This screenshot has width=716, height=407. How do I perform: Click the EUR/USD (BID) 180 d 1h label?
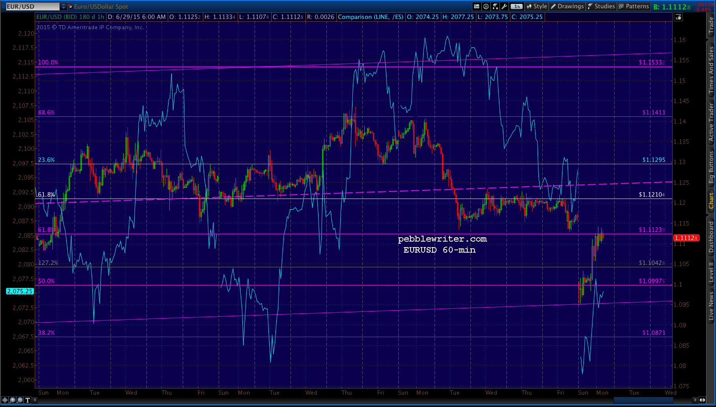pyautogui.click(x=70, y=17)
